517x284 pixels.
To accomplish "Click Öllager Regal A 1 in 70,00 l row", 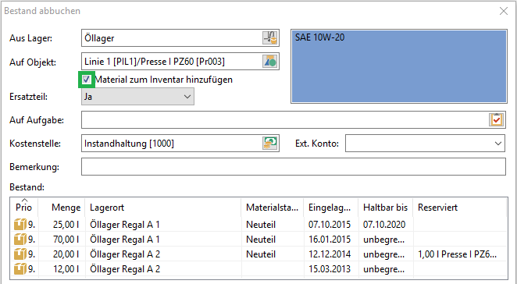I will (125, 240).
